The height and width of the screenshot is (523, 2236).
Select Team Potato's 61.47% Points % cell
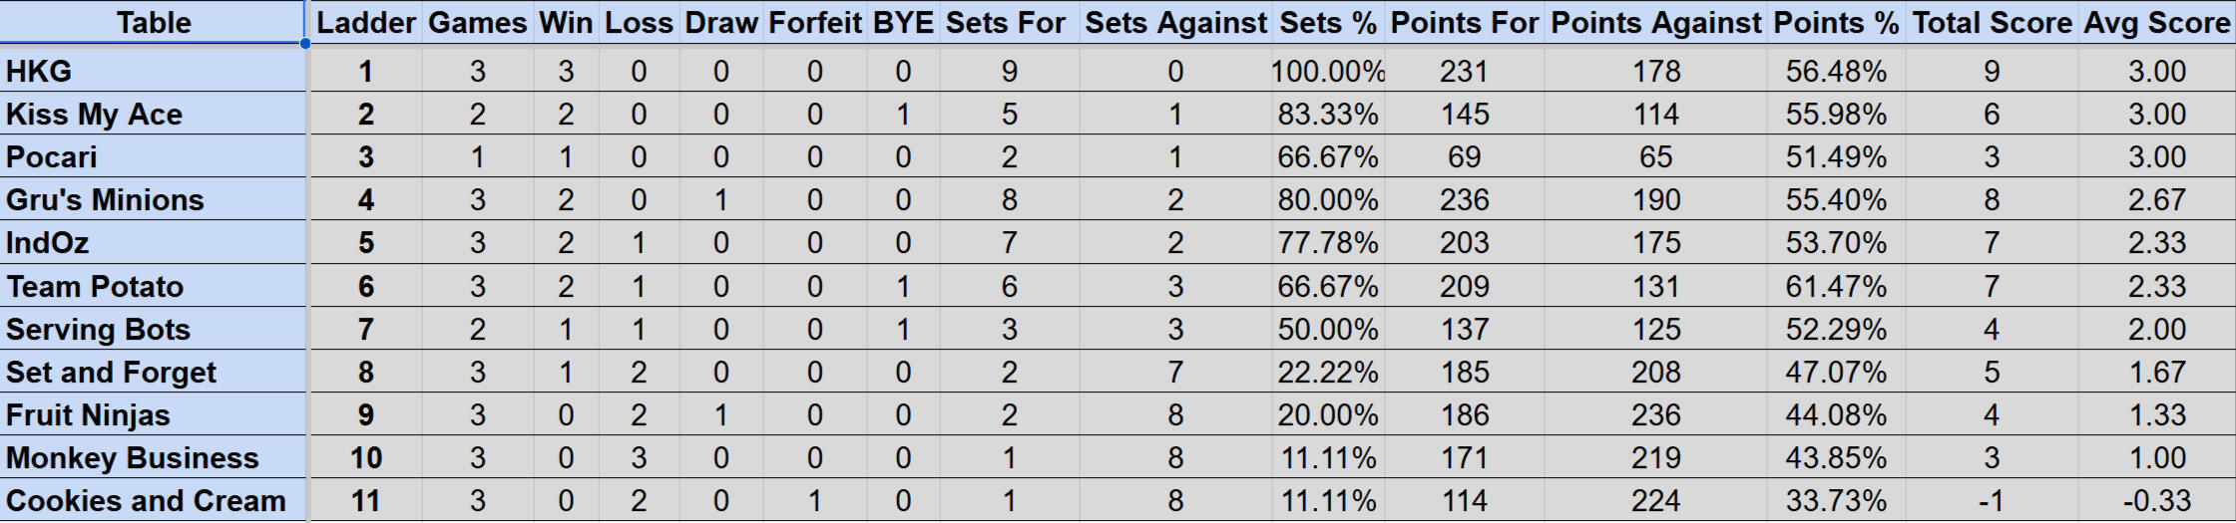(x=1835, y=287)
